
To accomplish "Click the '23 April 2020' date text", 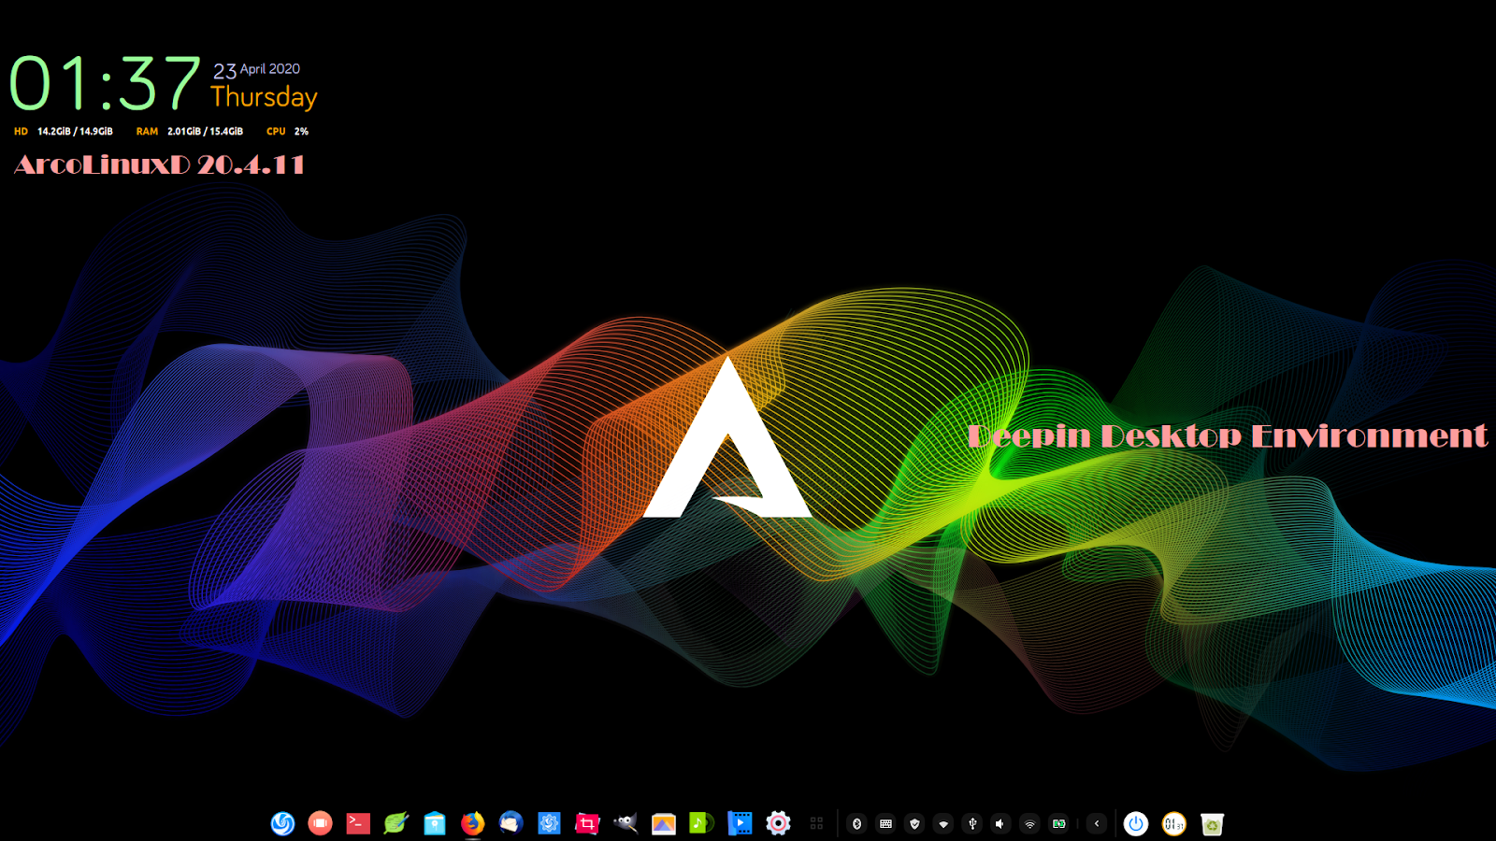I will (x=256, y=70).
